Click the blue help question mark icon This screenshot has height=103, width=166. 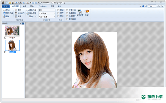[143, 6]
